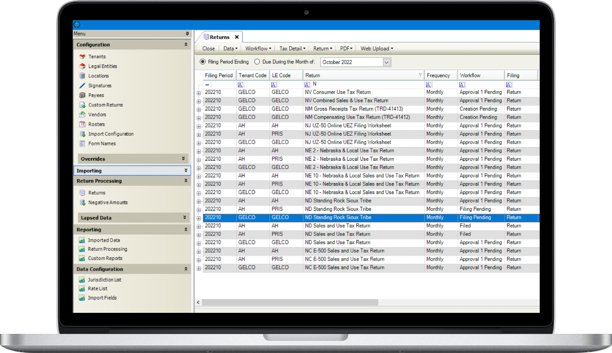
Task: Click the pin icon on the Menu panel
Action: (x=187, y=34)
